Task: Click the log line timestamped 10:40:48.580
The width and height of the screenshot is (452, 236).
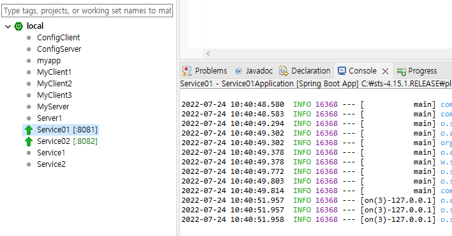Action: (x=316, y=104)
